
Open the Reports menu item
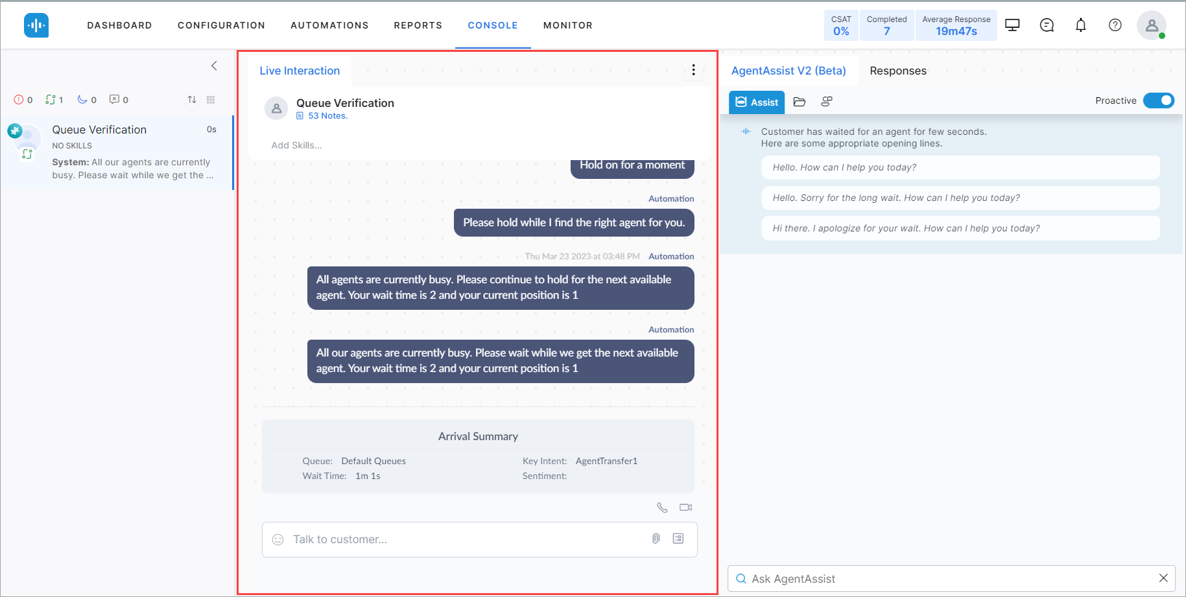pyautogui.click(x=418, y=25)
